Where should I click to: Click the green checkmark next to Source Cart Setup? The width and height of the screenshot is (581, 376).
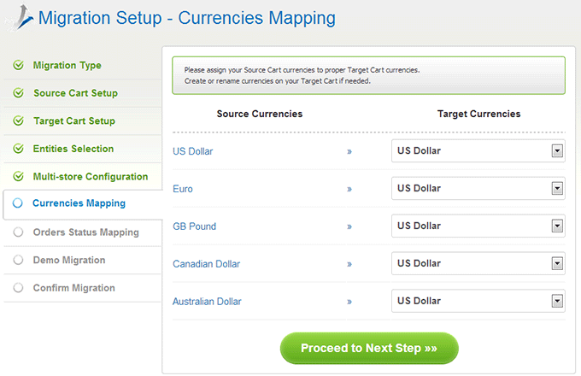point(18,93)
